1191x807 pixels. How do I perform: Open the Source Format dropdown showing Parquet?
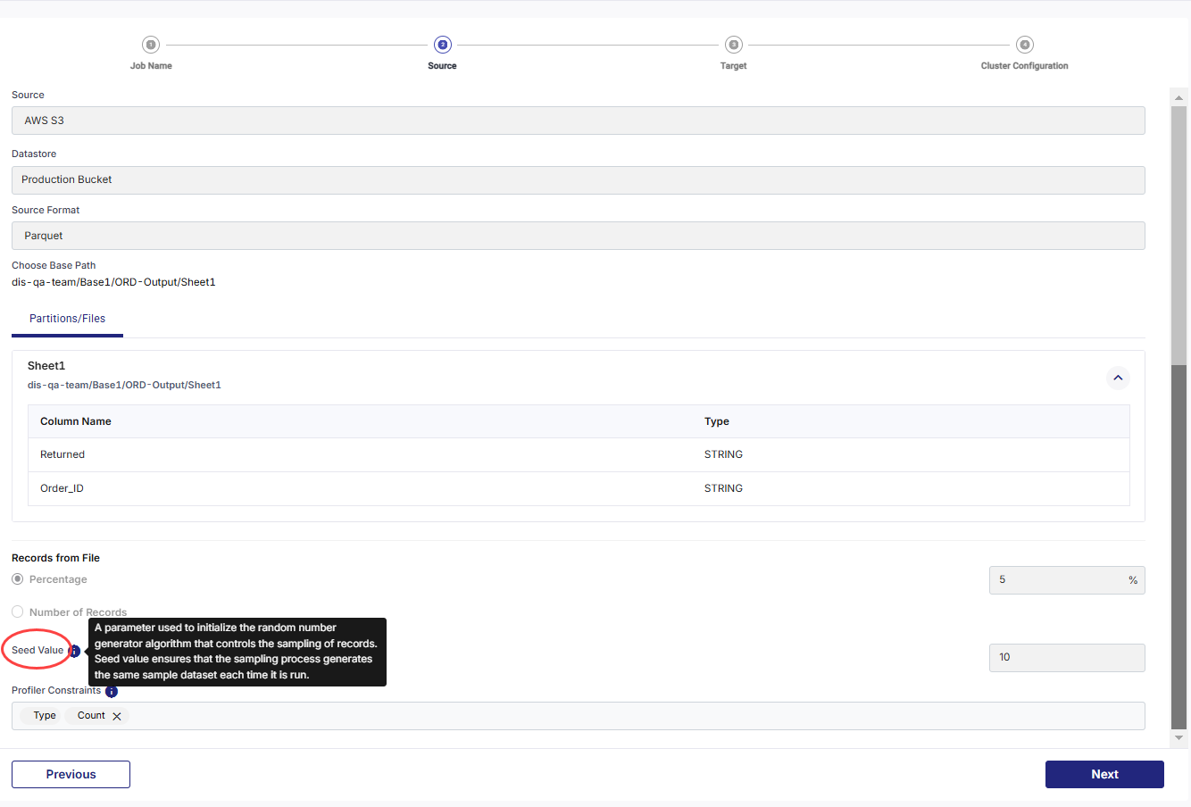[578, 236]
